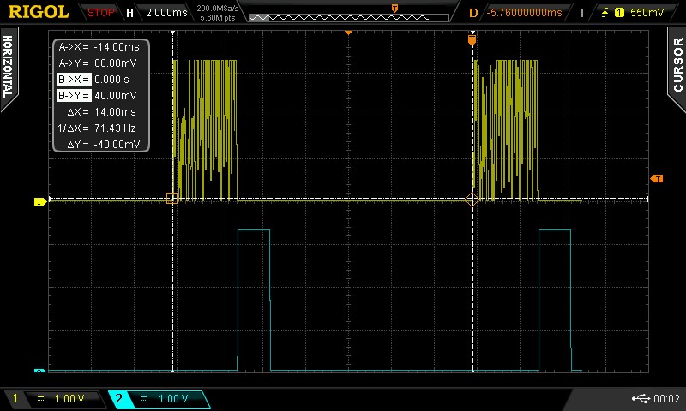Click the STOP run status indicator

[100, 13]
